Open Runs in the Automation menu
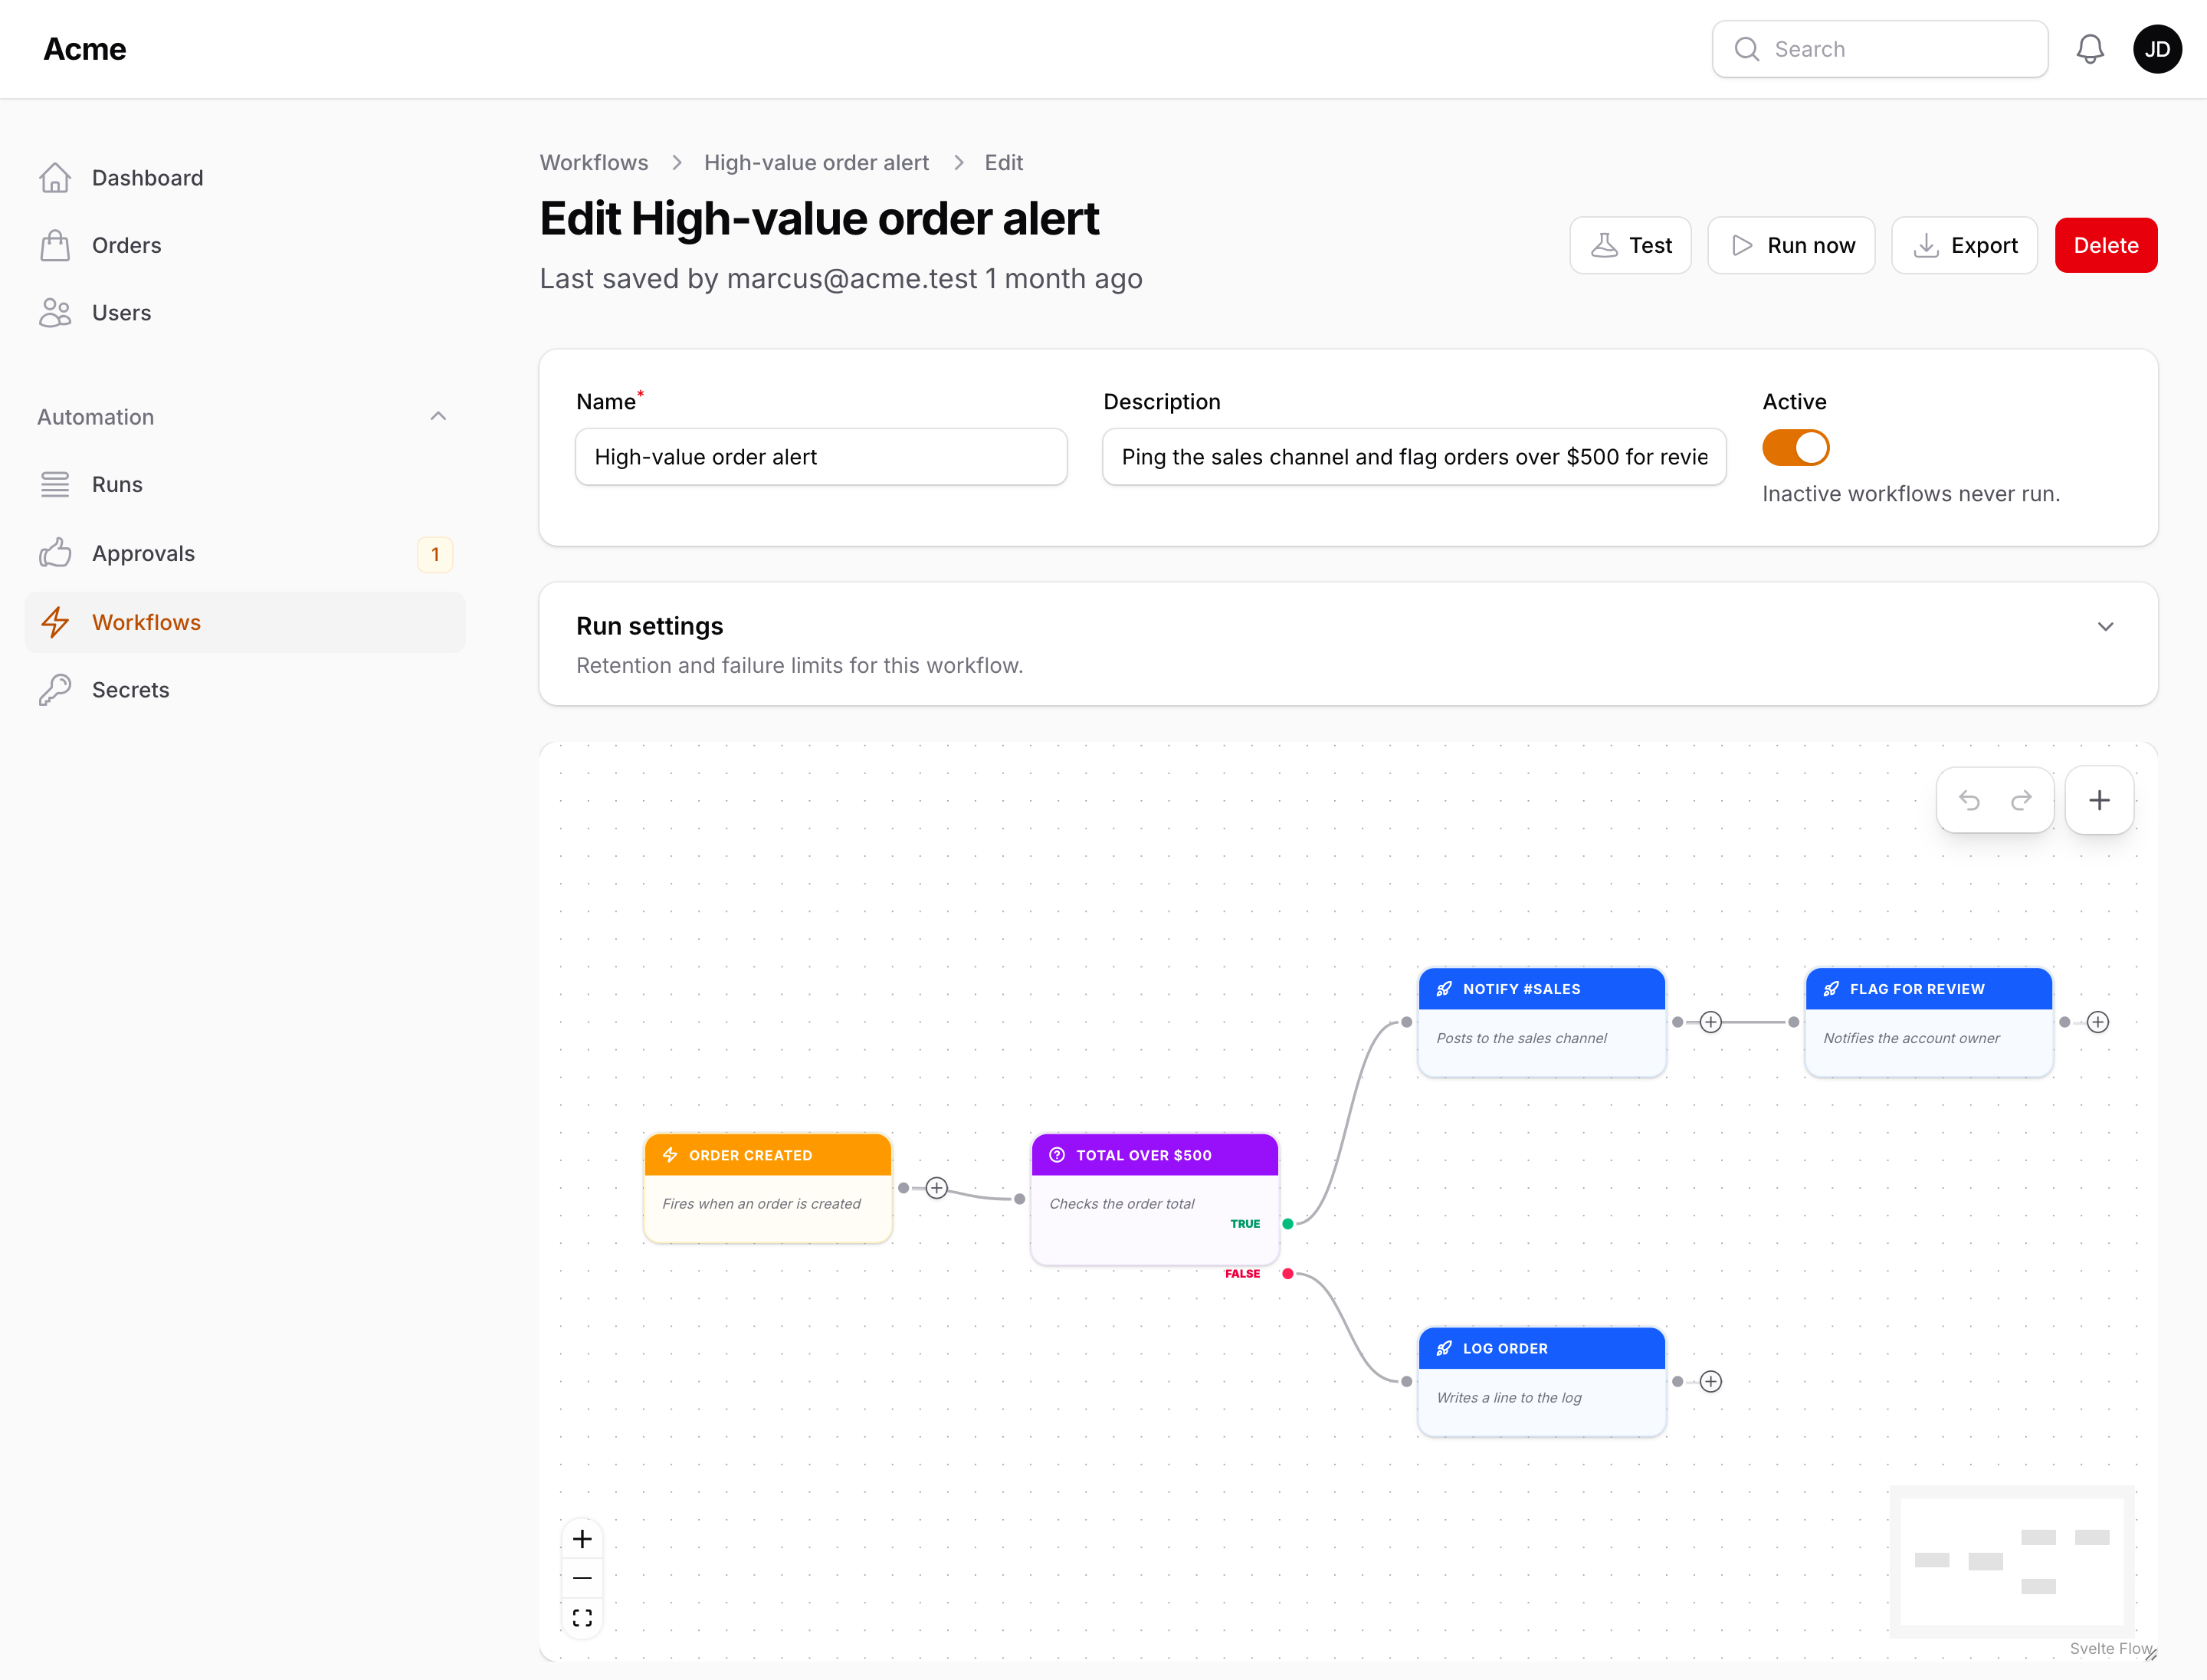The width and height of the screenshot is (2207, 1680). click(245, 485)
